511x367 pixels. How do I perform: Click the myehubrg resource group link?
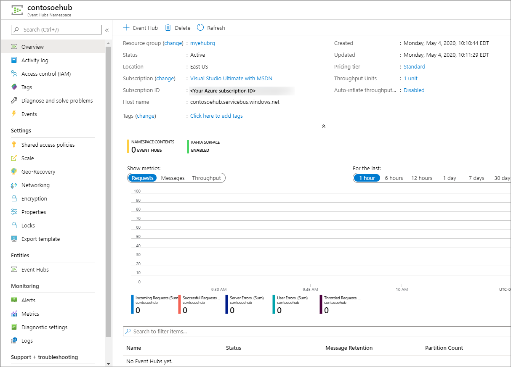202,43
